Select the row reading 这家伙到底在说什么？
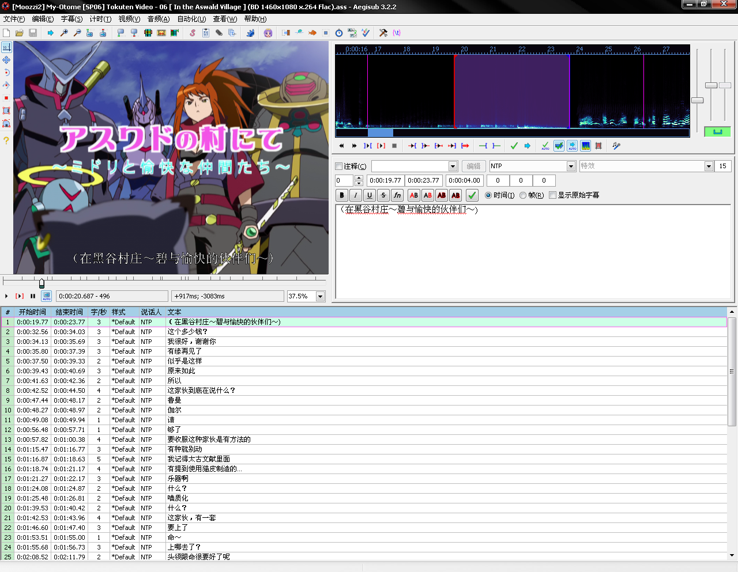This screenshot has height=572, width=738. point(364,391)
